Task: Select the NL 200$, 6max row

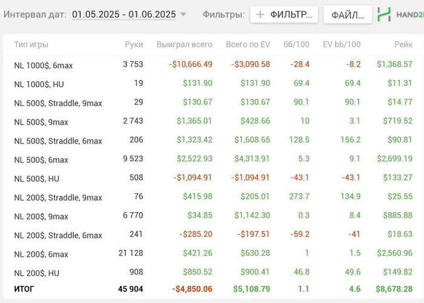Action: pos(41,255)
